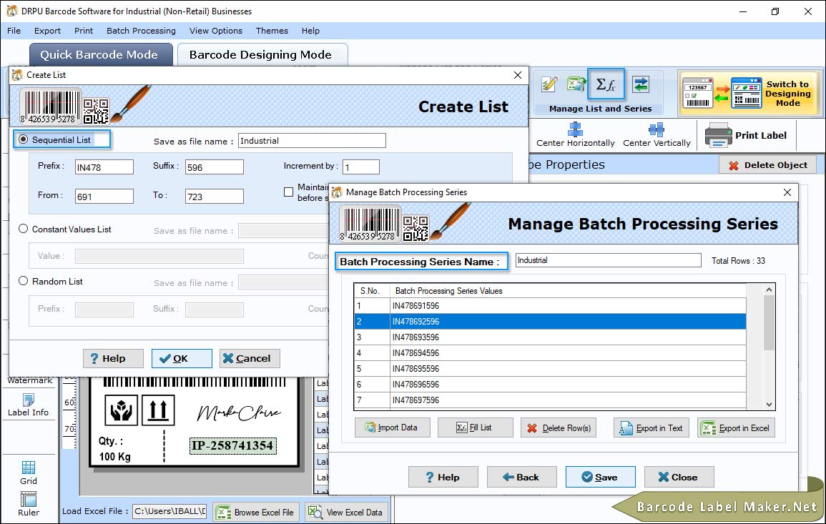Select the Random List option
Viewport: 826px width, 524px height.
click(x=23, y=281)
